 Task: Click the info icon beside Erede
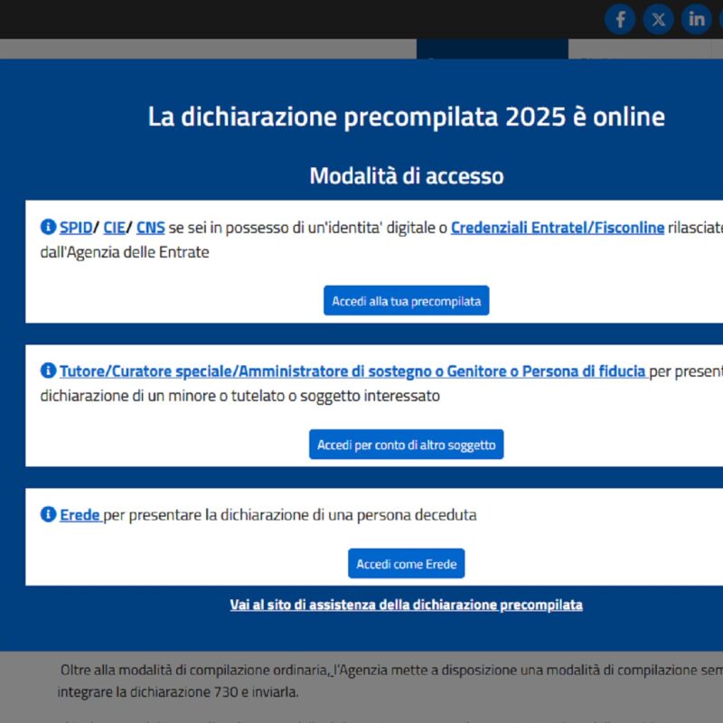point(48,514)
